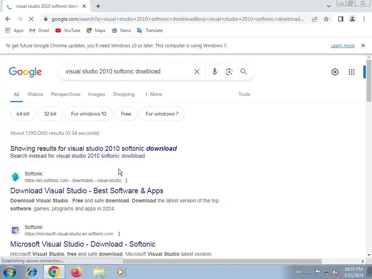The height and width of the screenshot is (279, 372).
Task: Click the second Softonic result favicon
Action: pyautogui.click(x=15, y=230)
